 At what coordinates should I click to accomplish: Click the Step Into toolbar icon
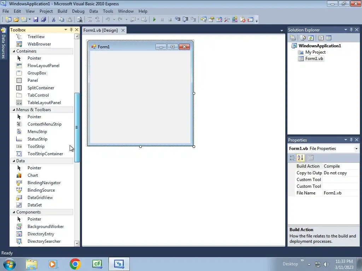click(x=177, y=20)
